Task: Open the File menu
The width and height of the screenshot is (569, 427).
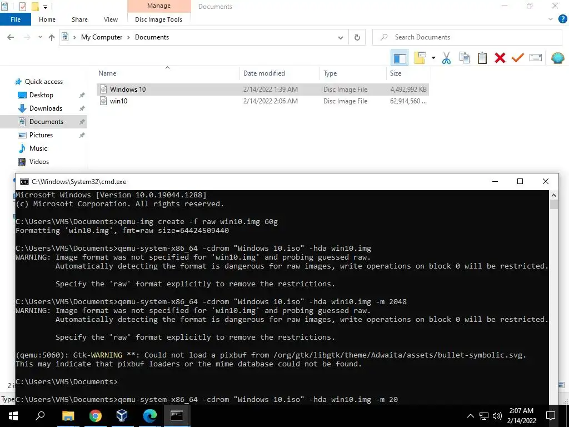Action: tap(16, 19)
